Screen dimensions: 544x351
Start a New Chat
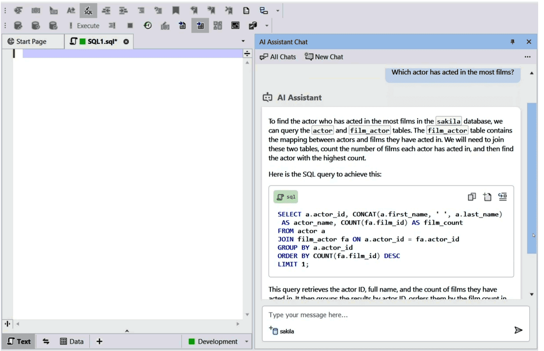pyautogui.click(x=324, y=57)
